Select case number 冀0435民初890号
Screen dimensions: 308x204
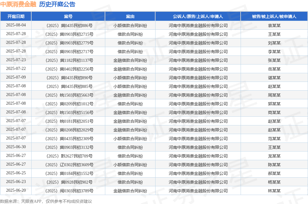(69, 78)
